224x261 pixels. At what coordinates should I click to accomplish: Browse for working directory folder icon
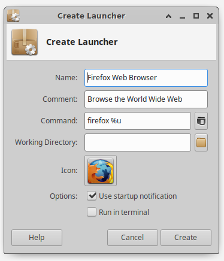click(201, 142)
